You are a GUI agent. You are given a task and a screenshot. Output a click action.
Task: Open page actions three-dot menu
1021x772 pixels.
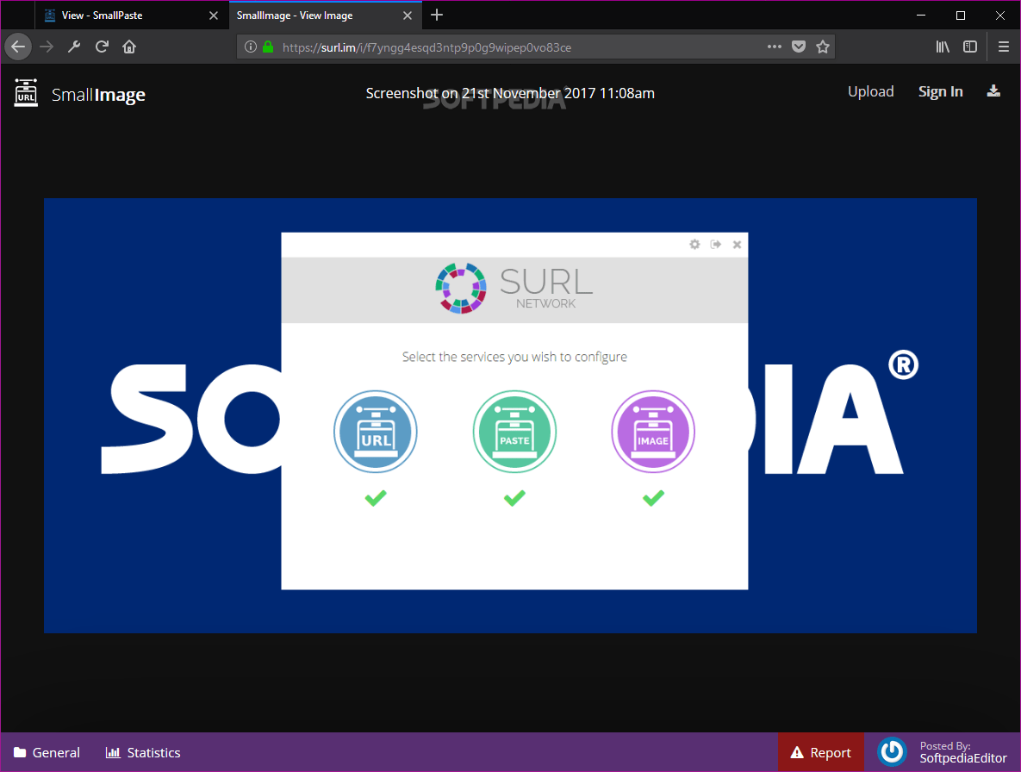coord(775,47)
